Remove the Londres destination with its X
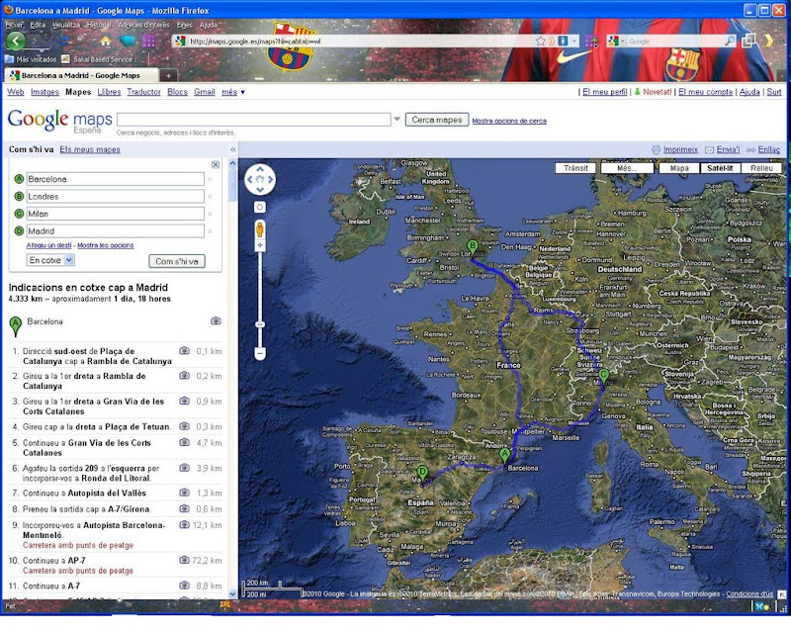Viewport: 791px width, 634px height. tap(210, 197)
